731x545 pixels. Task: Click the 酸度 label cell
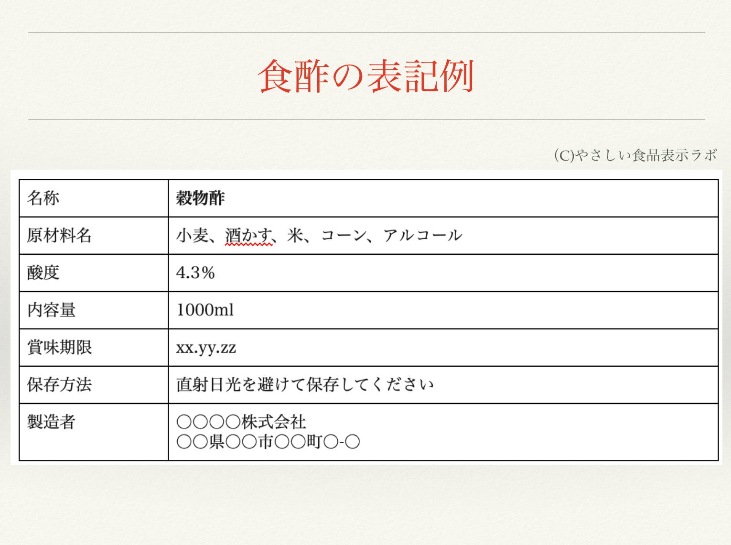(x=94, y=273)
